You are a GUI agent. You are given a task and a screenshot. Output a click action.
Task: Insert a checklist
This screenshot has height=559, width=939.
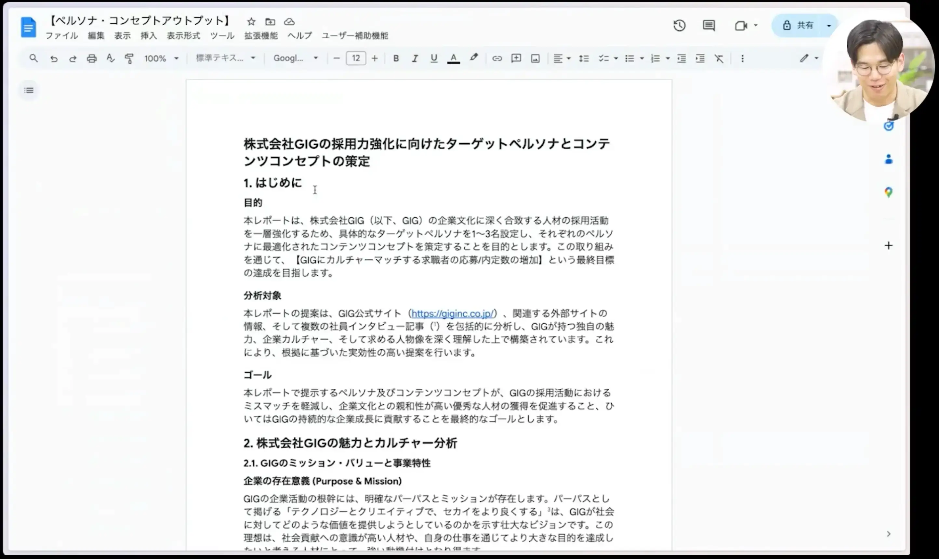604,58
